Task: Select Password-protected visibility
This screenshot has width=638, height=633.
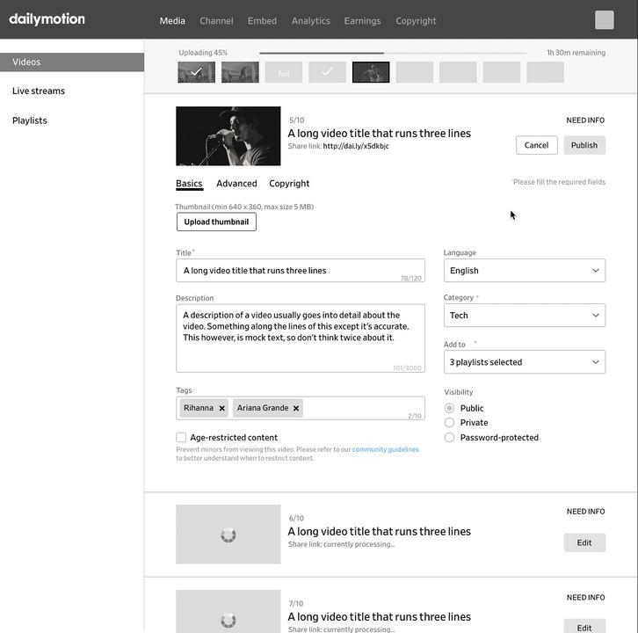Action: point(449,438)
